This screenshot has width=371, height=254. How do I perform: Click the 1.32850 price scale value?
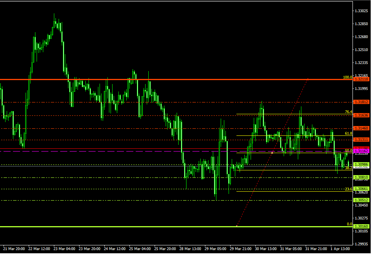362,24
